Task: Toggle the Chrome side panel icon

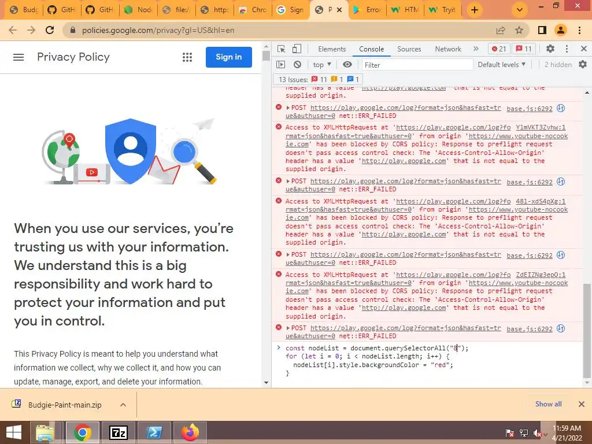Action: 542,30
